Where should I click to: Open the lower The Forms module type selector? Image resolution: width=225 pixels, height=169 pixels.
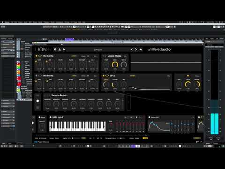[x=48, y=76]
